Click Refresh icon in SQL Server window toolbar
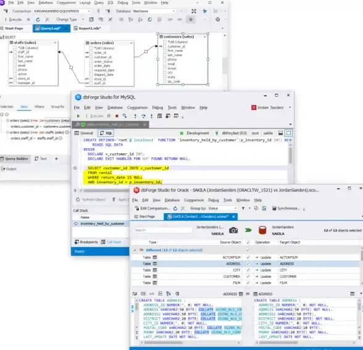 coord(38,20)
